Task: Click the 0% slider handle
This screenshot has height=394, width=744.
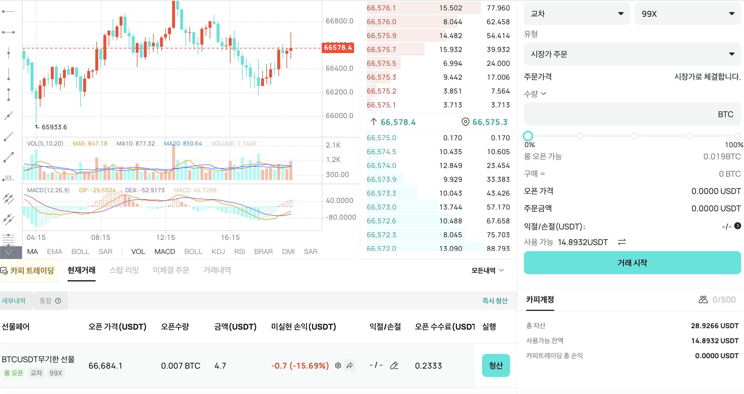Action: coord(528,136)
